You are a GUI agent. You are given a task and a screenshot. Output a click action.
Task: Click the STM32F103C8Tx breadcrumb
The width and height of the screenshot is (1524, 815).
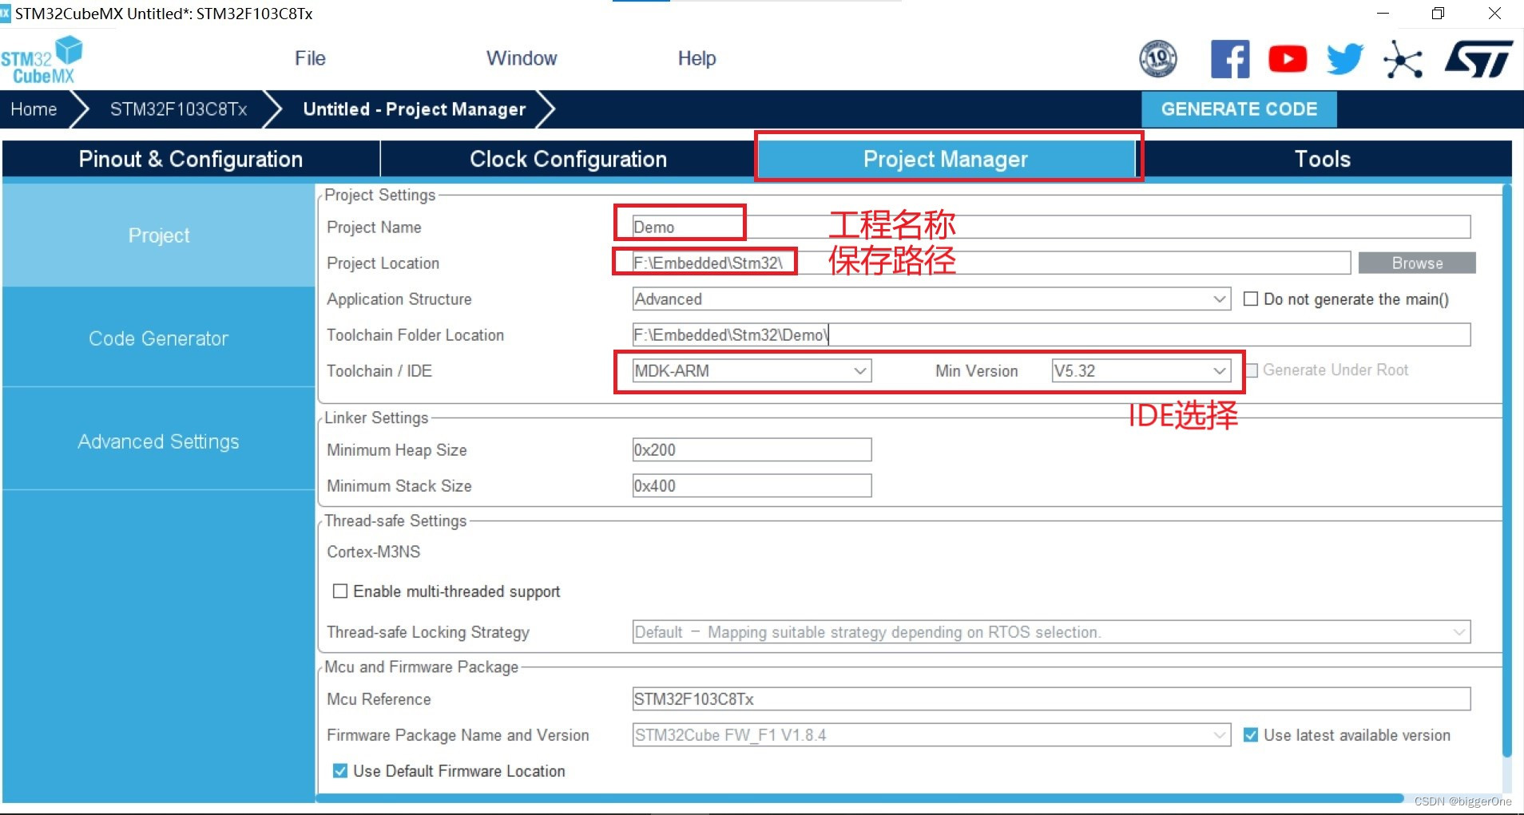pos(178,109)
